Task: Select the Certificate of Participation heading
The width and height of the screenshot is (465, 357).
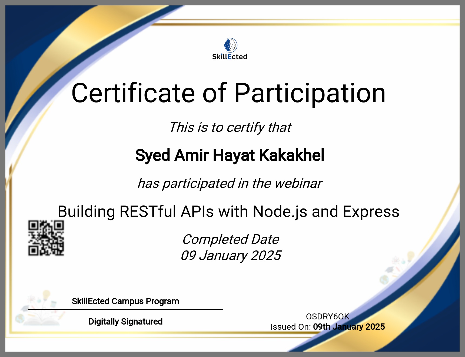Action: pos(228,93)
